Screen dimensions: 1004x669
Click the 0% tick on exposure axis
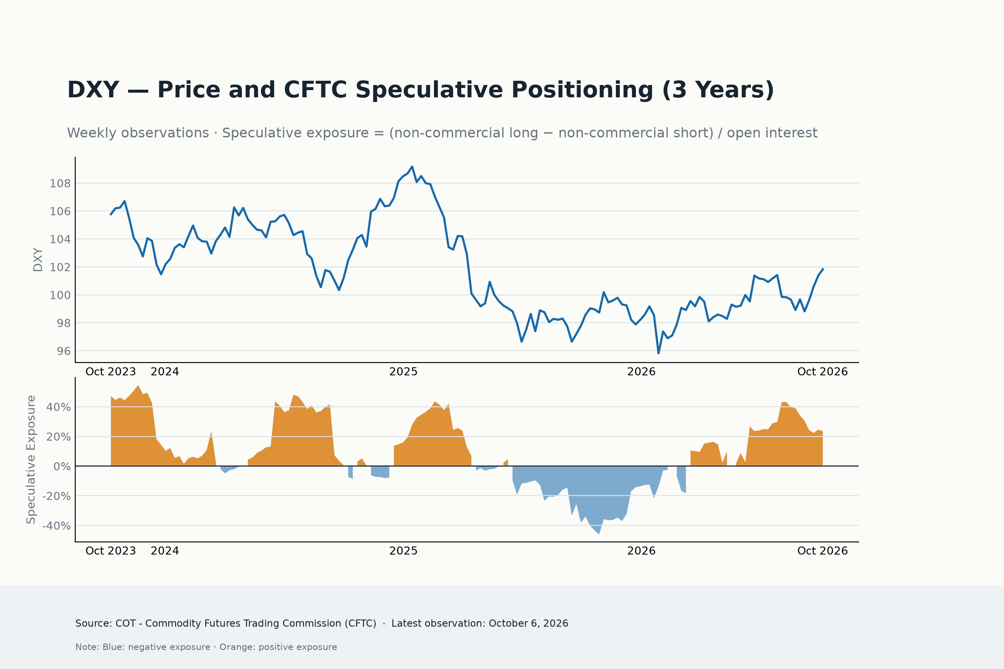pos(62,466)
